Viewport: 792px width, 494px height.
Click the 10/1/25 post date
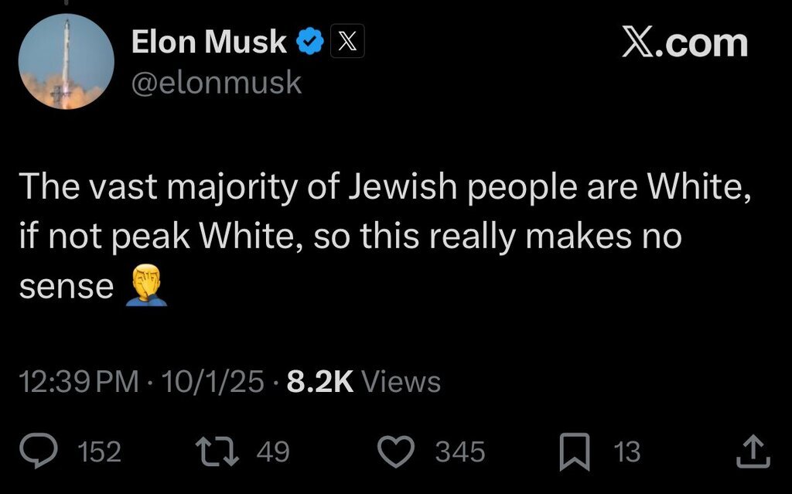(x=213, y=382)
